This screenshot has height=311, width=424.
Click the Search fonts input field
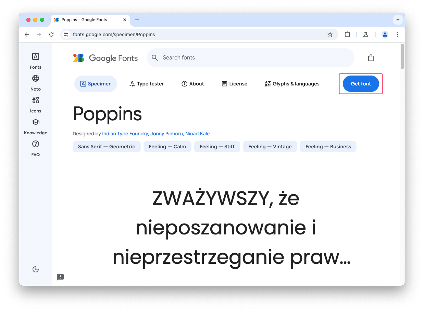click(250, 58)
